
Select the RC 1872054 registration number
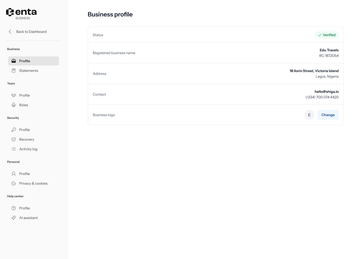pyautogui.click(x=329, y=56)
